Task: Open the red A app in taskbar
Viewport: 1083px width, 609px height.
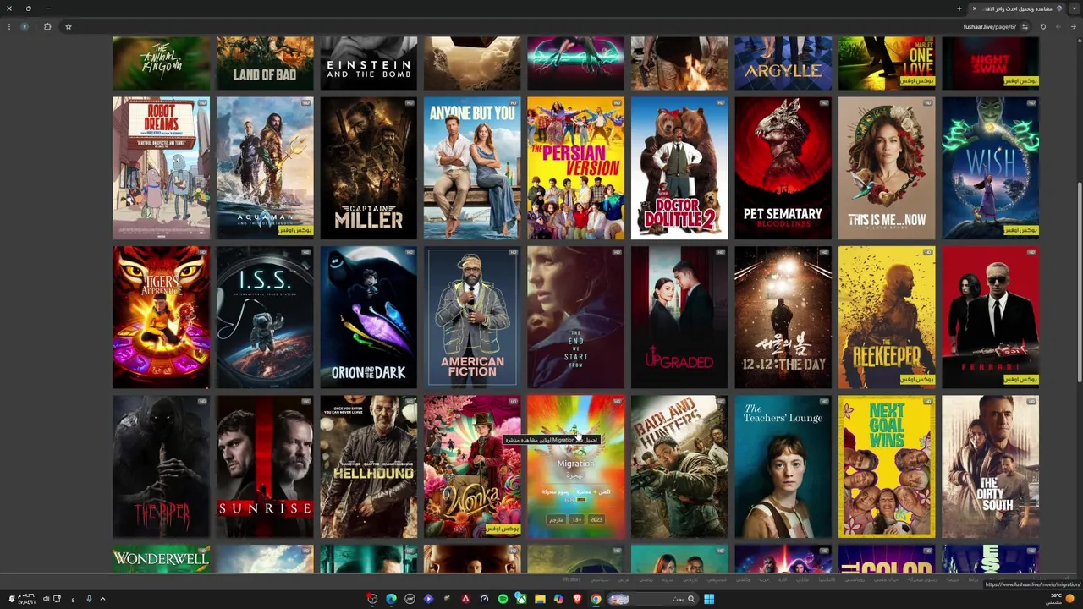Action: [465, 599]
